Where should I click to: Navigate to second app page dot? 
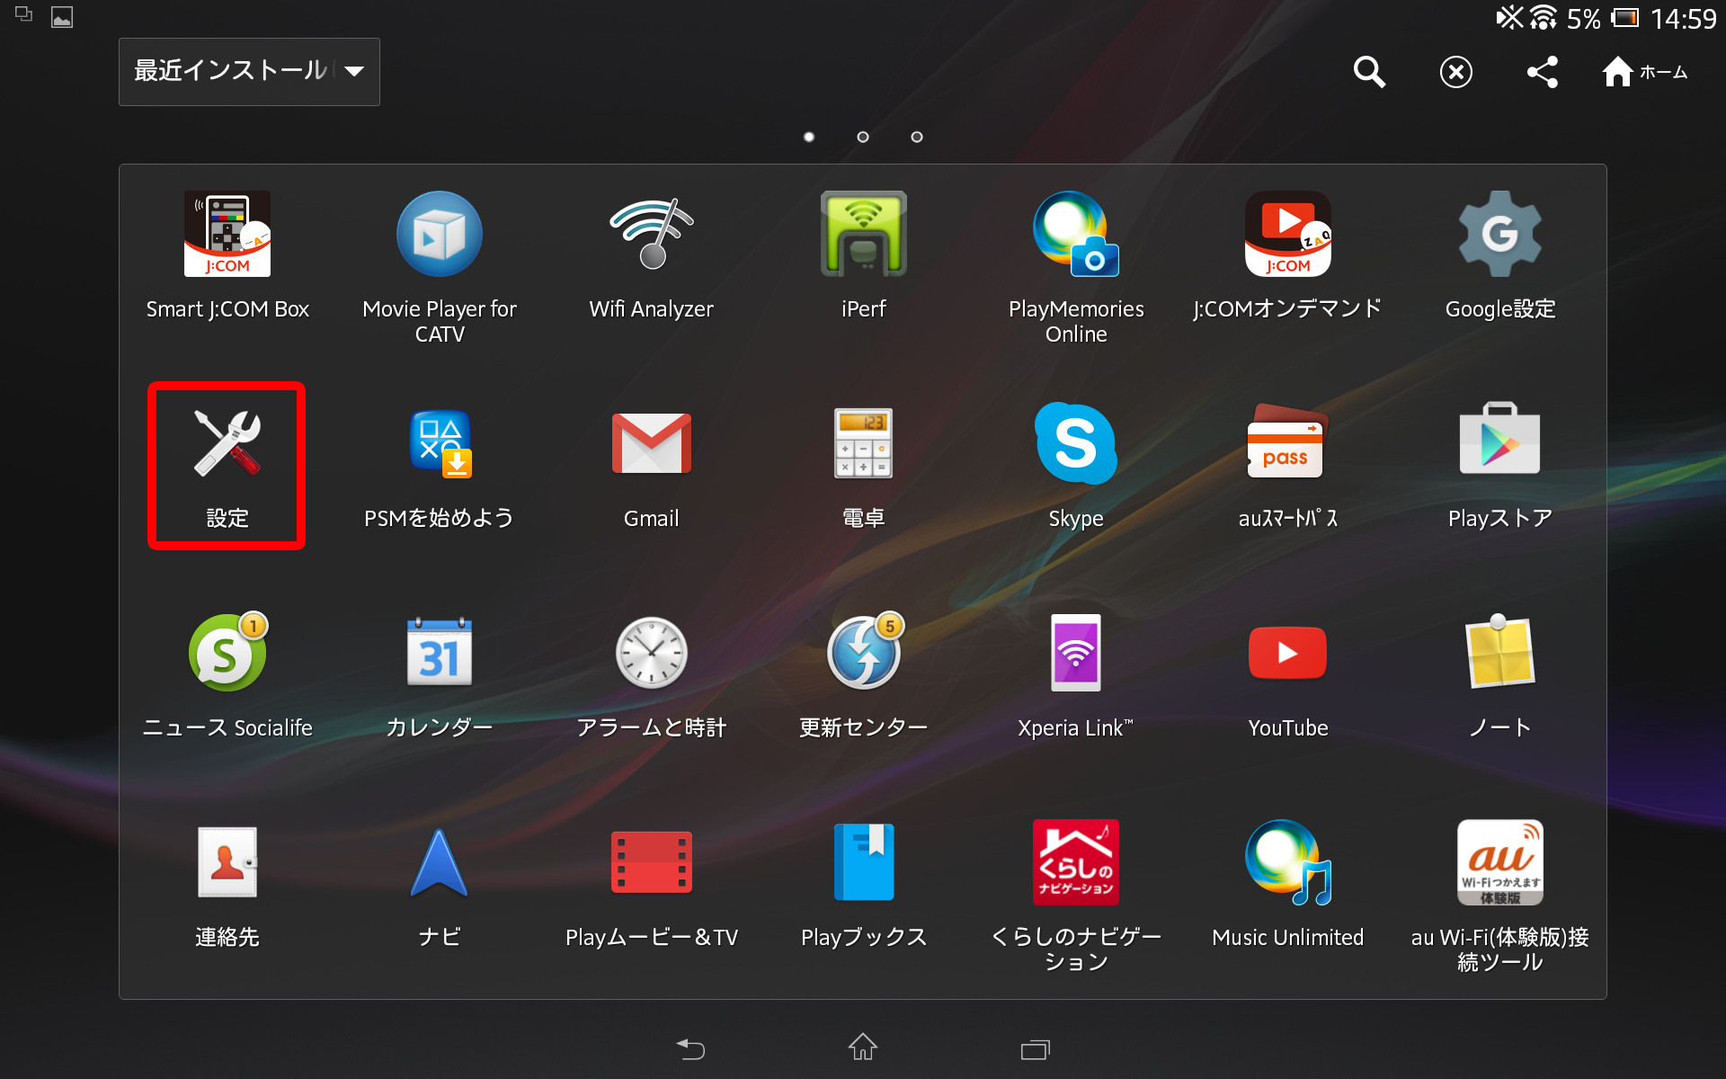click(x=864, y=137)
